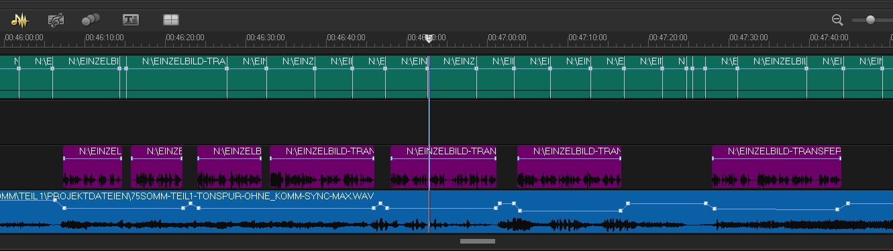Screen dimensions: 893x251
Task: Open the audio waveform mixing tool icon
Action: click(x=20, y=20)
